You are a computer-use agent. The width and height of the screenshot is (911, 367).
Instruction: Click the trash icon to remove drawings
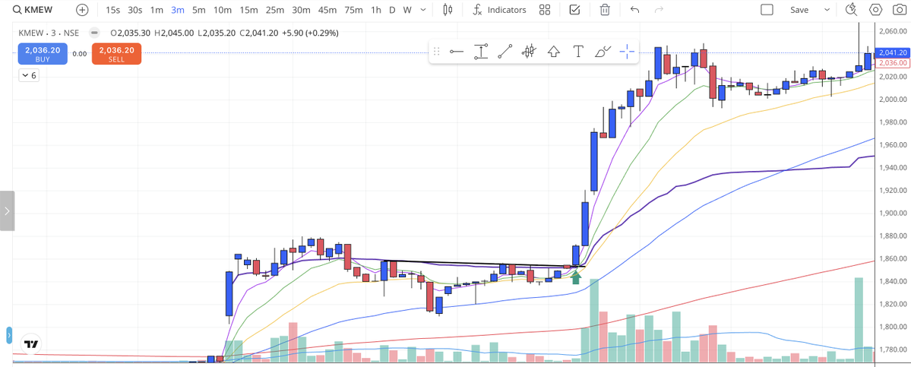605,10
